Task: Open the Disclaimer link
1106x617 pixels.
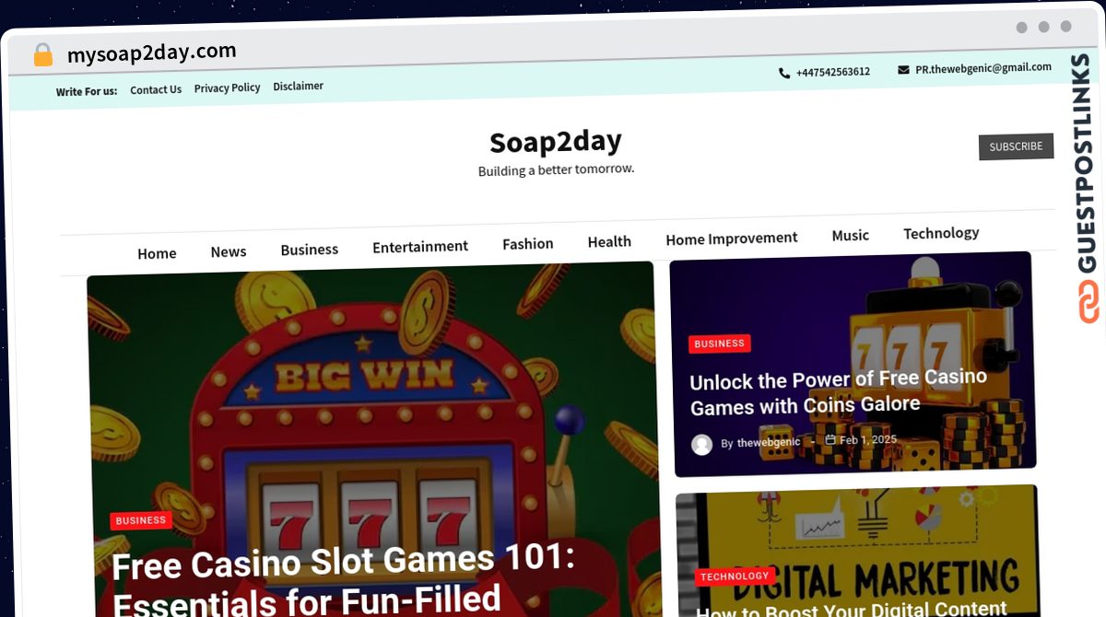Action: click(x=298, y=87)
